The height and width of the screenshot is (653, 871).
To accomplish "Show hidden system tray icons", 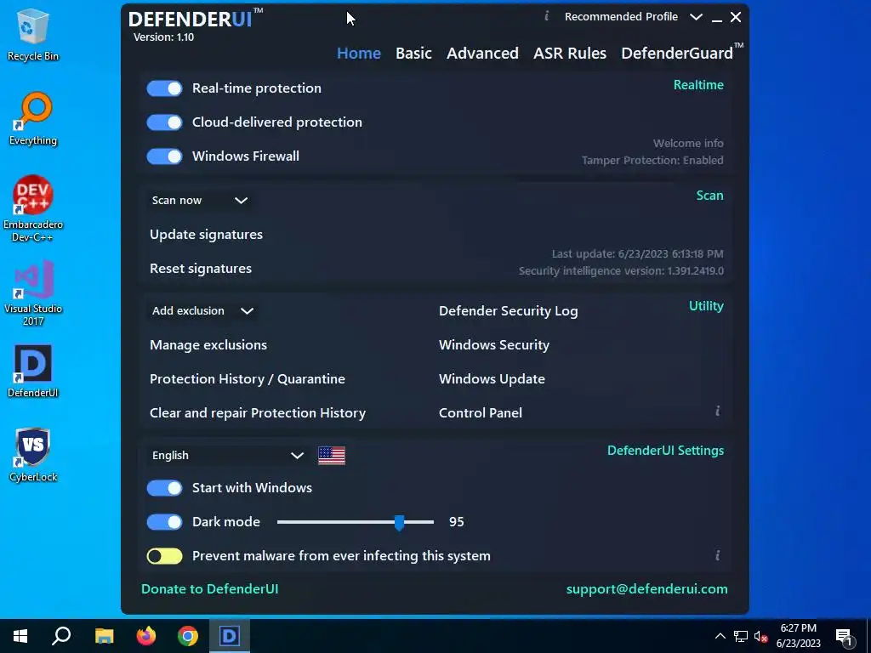I will click(x=720, y=636).
